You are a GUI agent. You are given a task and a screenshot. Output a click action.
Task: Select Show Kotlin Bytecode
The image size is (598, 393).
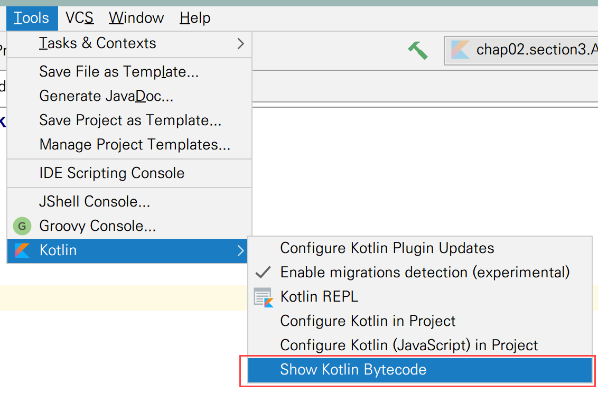[x=353, y=370]
